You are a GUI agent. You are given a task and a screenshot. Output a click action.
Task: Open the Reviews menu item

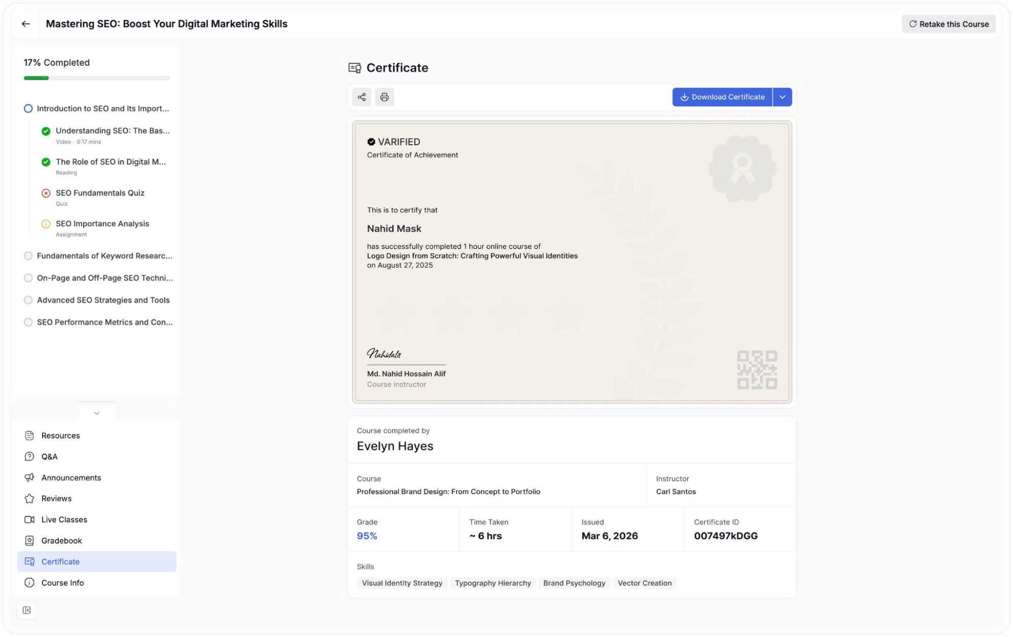[x=97, y=498]
